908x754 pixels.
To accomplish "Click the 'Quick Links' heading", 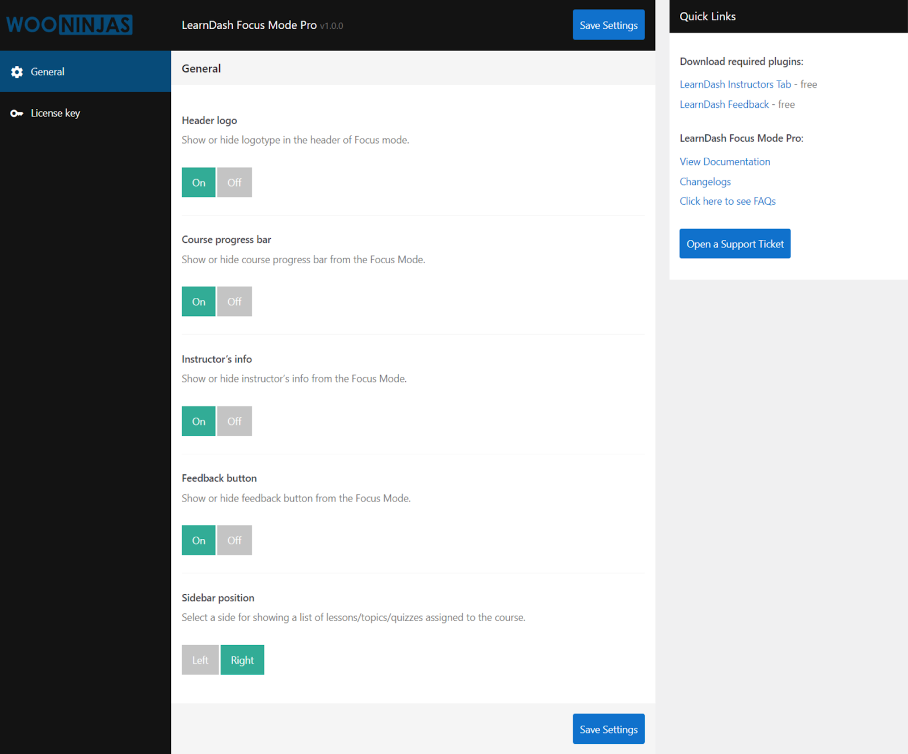I will pos(708,16).
